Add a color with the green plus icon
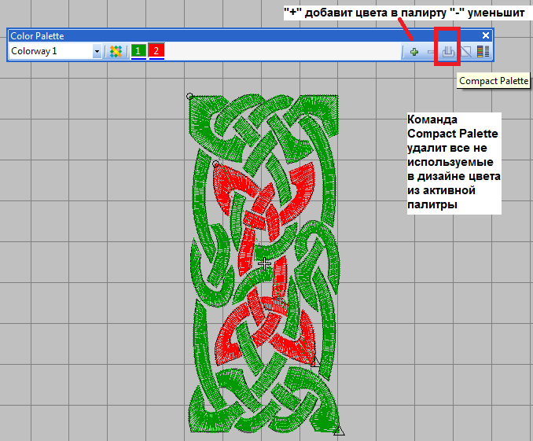Viewport: 533px width, 441px height. point(414,52)
